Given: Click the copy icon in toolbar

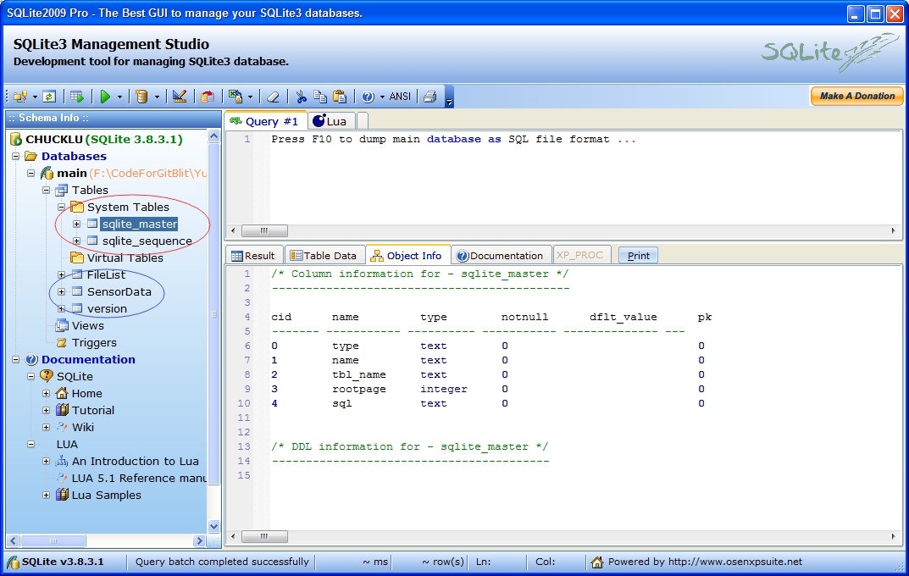Looking at the screenshot, I should (x=320, y=97).
